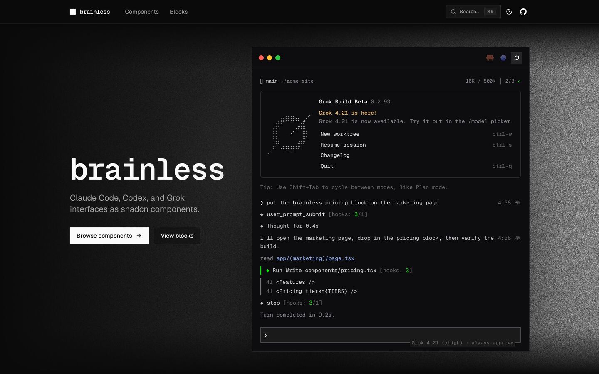Image resolution: width=599 pixels, height=374 pixels.
Task: Click the 'Thought for 0.4s' line
Action: pyautogui.click(x=290, y=226)
